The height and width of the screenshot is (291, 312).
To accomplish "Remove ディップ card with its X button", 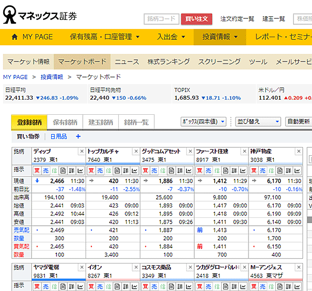I will click(x=82, y=151).
